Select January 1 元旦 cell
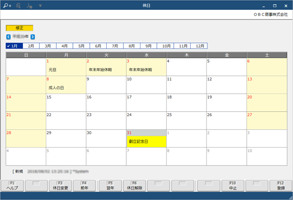The height and width of the screenshot is (200, 293). [66, 67]
